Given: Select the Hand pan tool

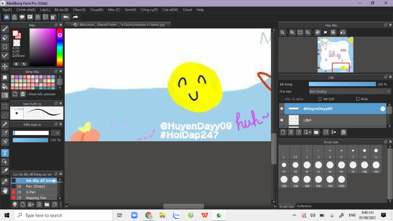Looking at the screenshot, I should point(5,191).
